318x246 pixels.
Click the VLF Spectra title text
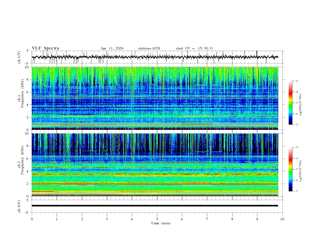pyautogui.click(x=45, y=48)
